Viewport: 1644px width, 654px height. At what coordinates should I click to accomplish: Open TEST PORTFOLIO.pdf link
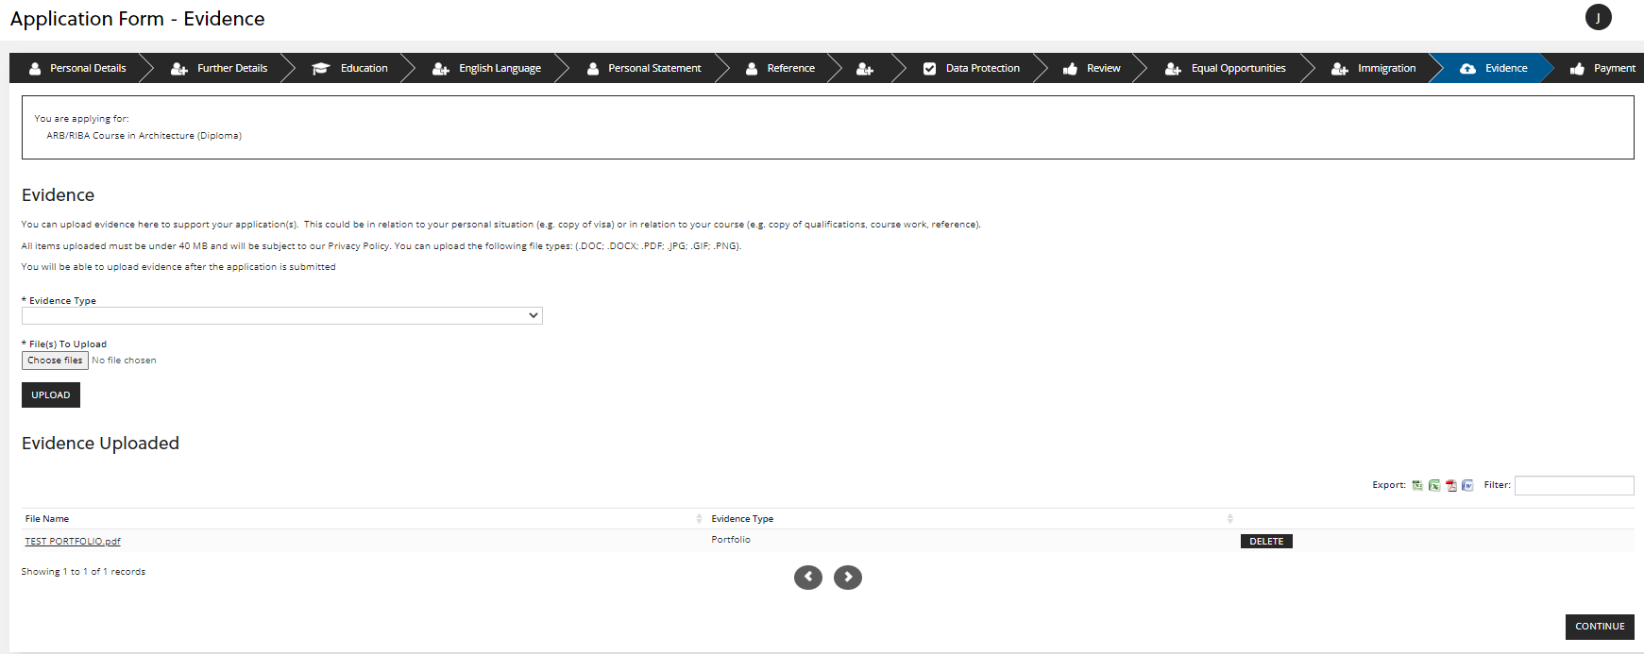(x=73, y=542)
